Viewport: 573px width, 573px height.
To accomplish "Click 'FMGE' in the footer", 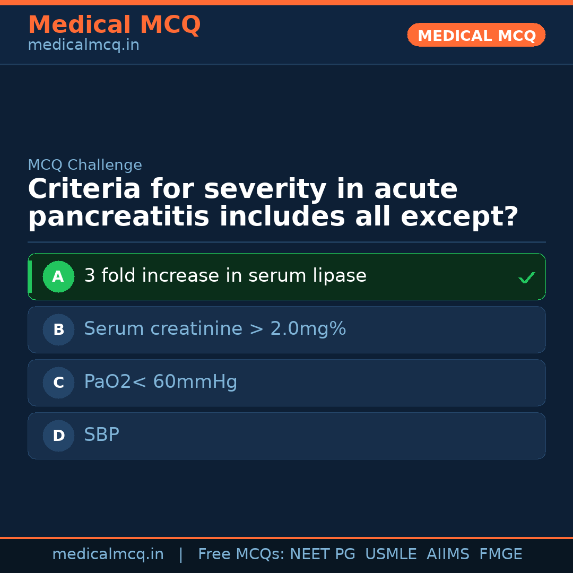I will (500, 554).
